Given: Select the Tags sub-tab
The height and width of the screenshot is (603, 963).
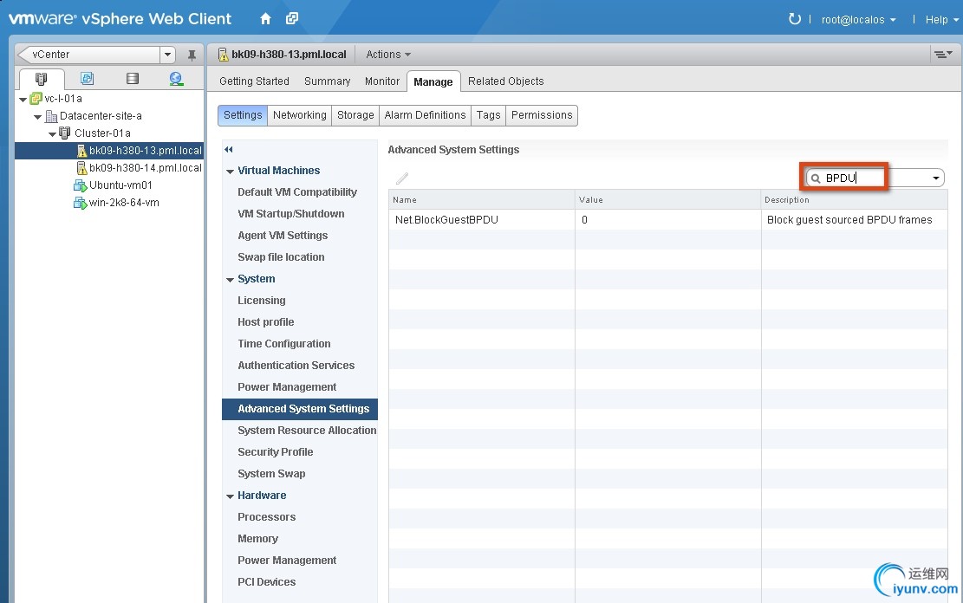Looking at the screenshot, I should pyautogui.click(x=488, y=115).
